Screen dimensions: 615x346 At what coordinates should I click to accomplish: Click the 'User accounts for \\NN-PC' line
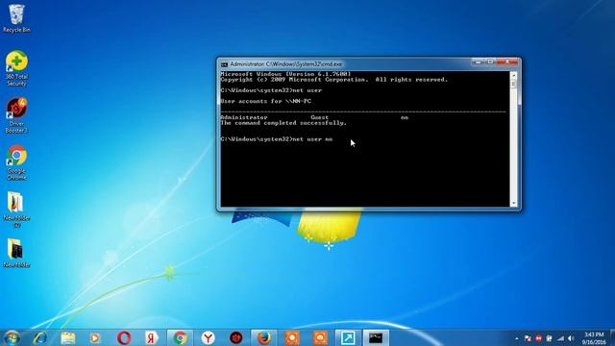266,101
